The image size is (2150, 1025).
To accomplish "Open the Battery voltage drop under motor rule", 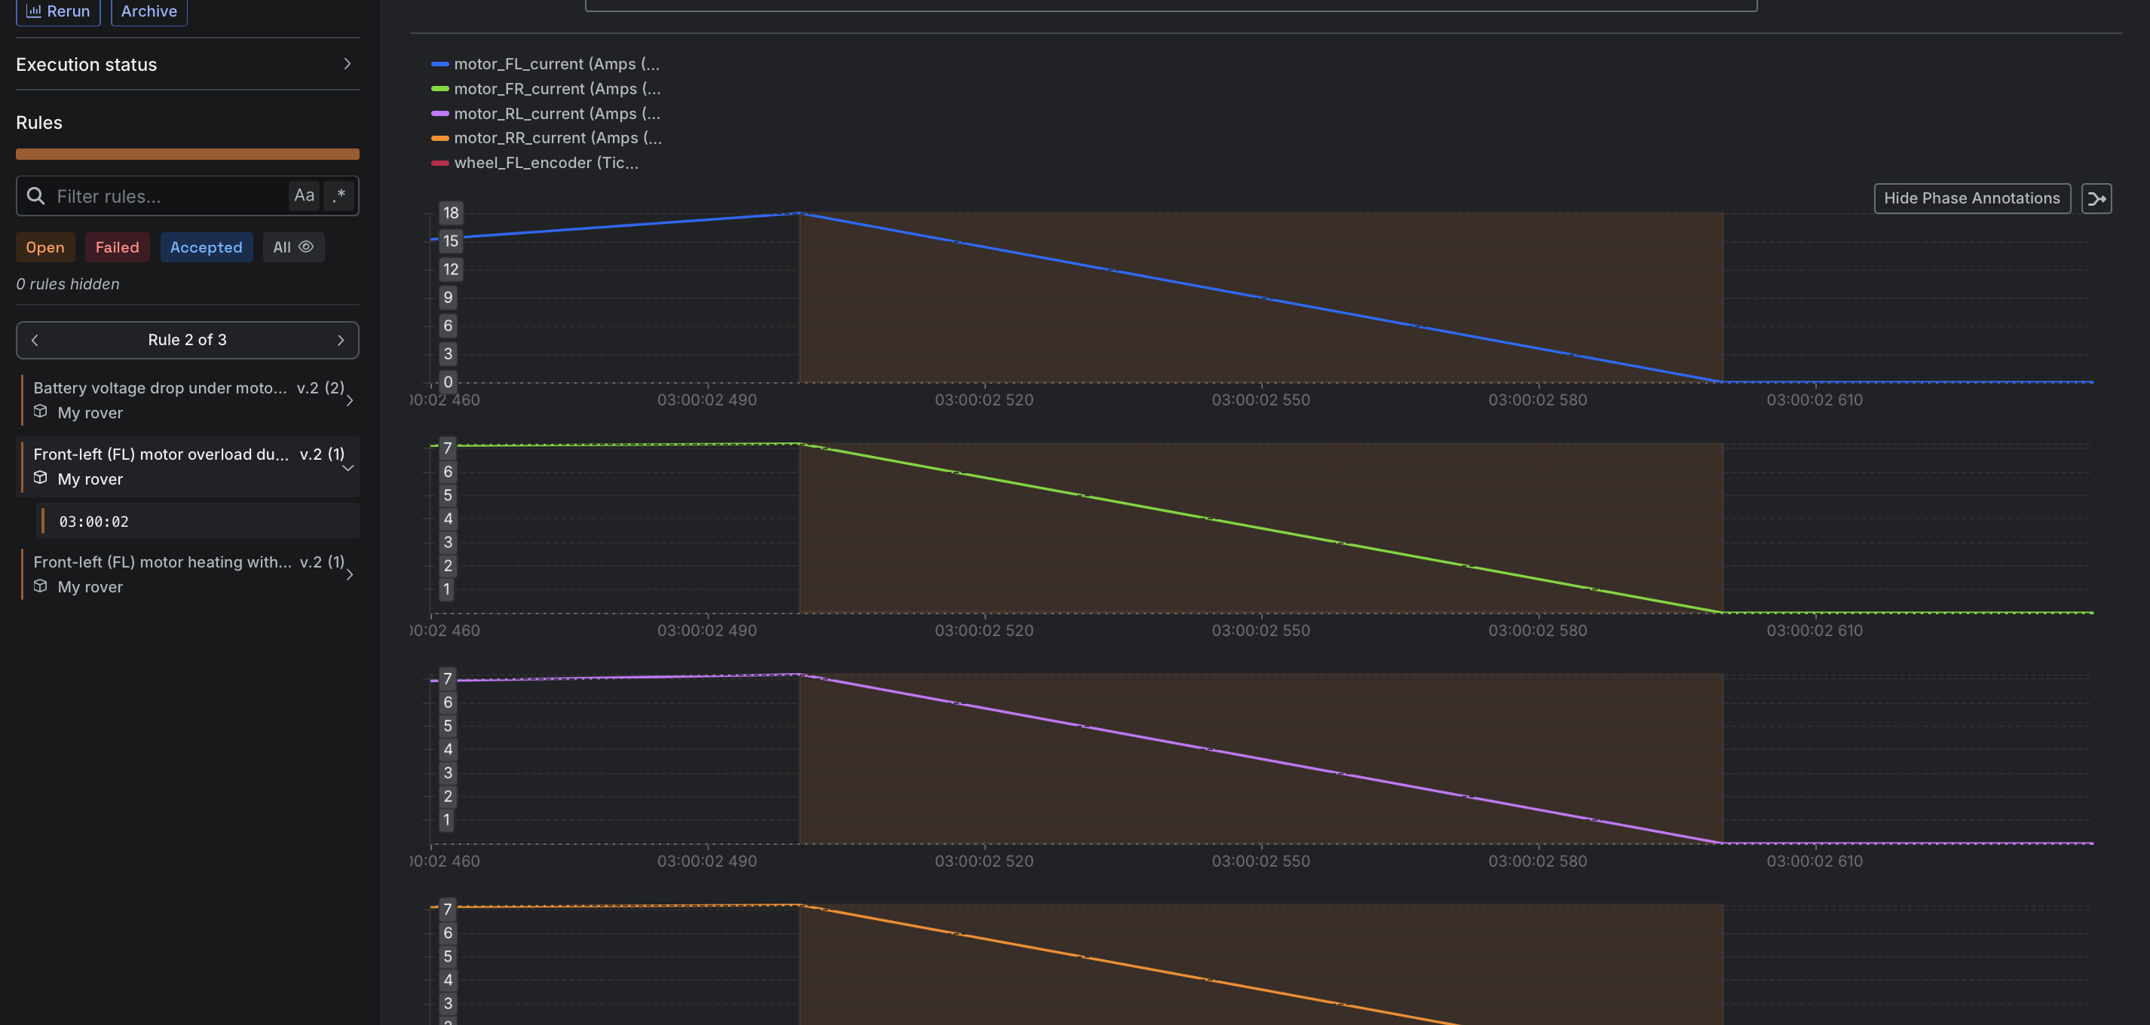I will tap(187, 399).
